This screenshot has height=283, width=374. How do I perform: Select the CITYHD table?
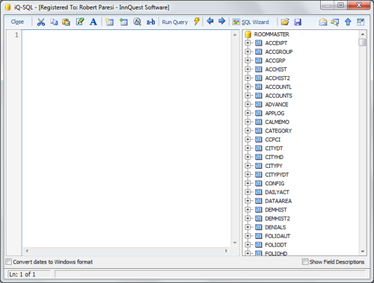point(274,157)
